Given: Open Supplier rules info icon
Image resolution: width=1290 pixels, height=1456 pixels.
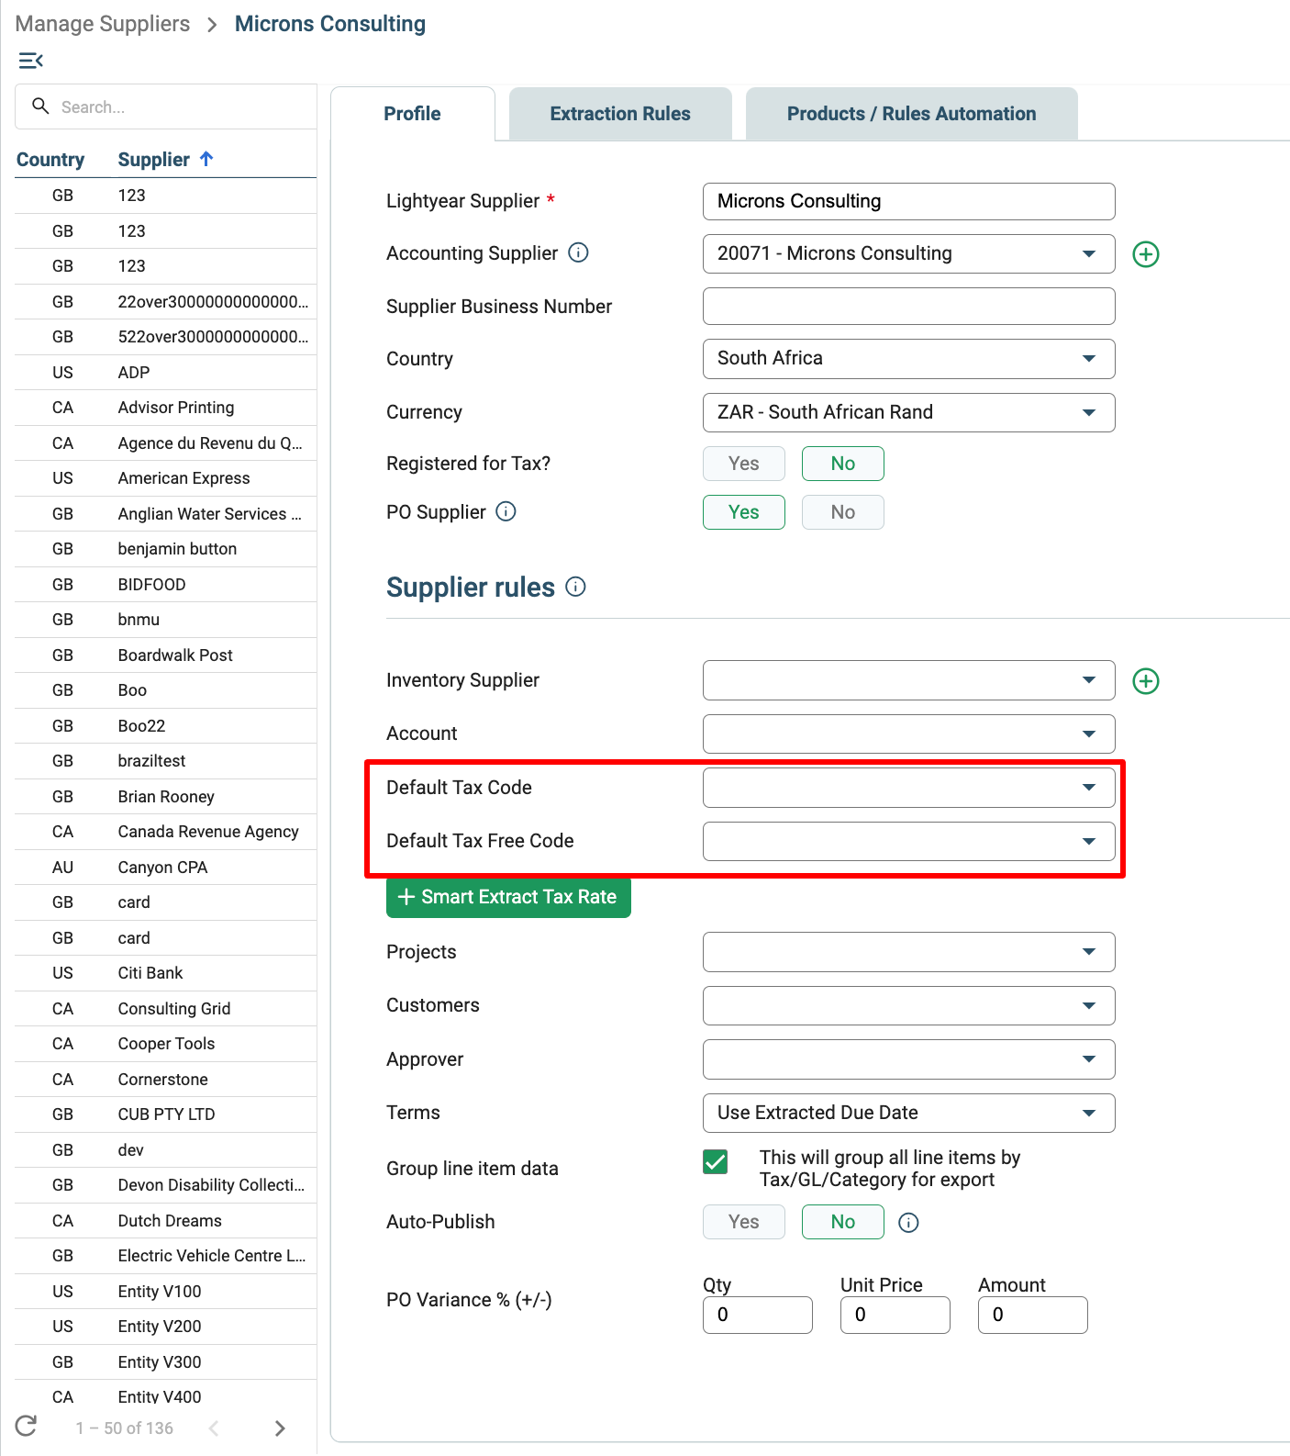Looking at the screenshot, I should click(575, 587).
